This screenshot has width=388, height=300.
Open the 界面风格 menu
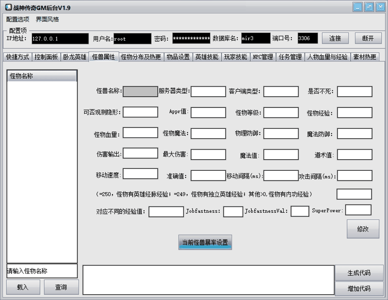pyautogui.click(x=47, y=19)
